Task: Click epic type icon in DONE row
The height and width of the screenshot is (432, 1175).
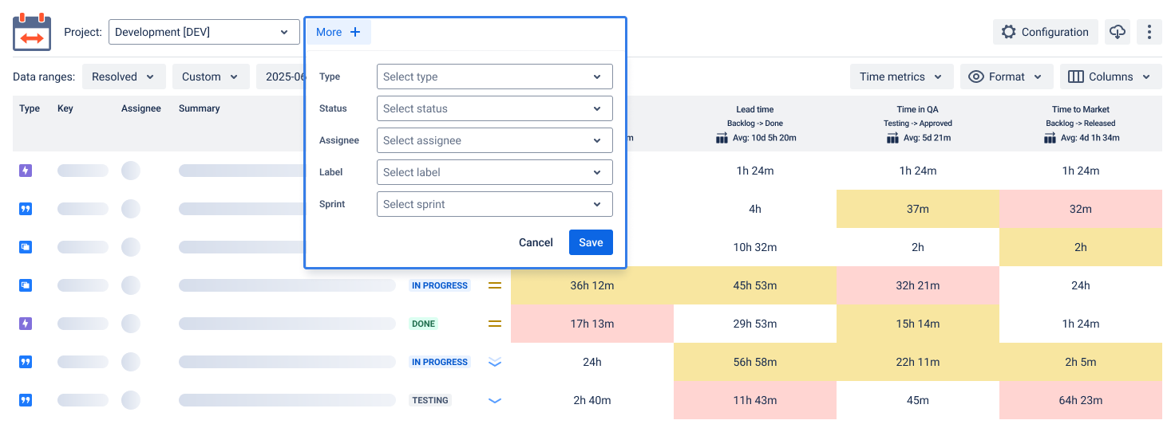Action: coord(26,324)
